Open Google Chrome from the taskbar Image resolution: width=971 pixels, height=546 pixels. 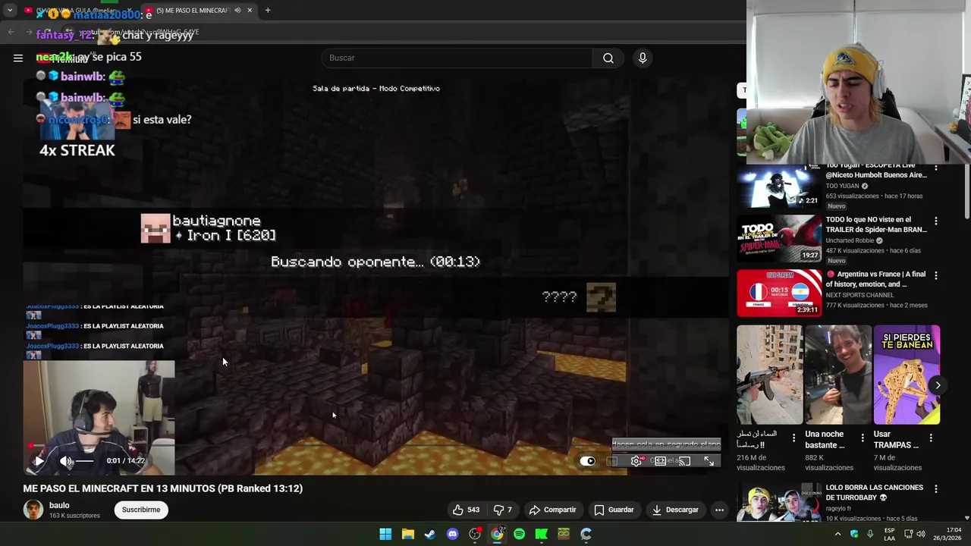497,534
